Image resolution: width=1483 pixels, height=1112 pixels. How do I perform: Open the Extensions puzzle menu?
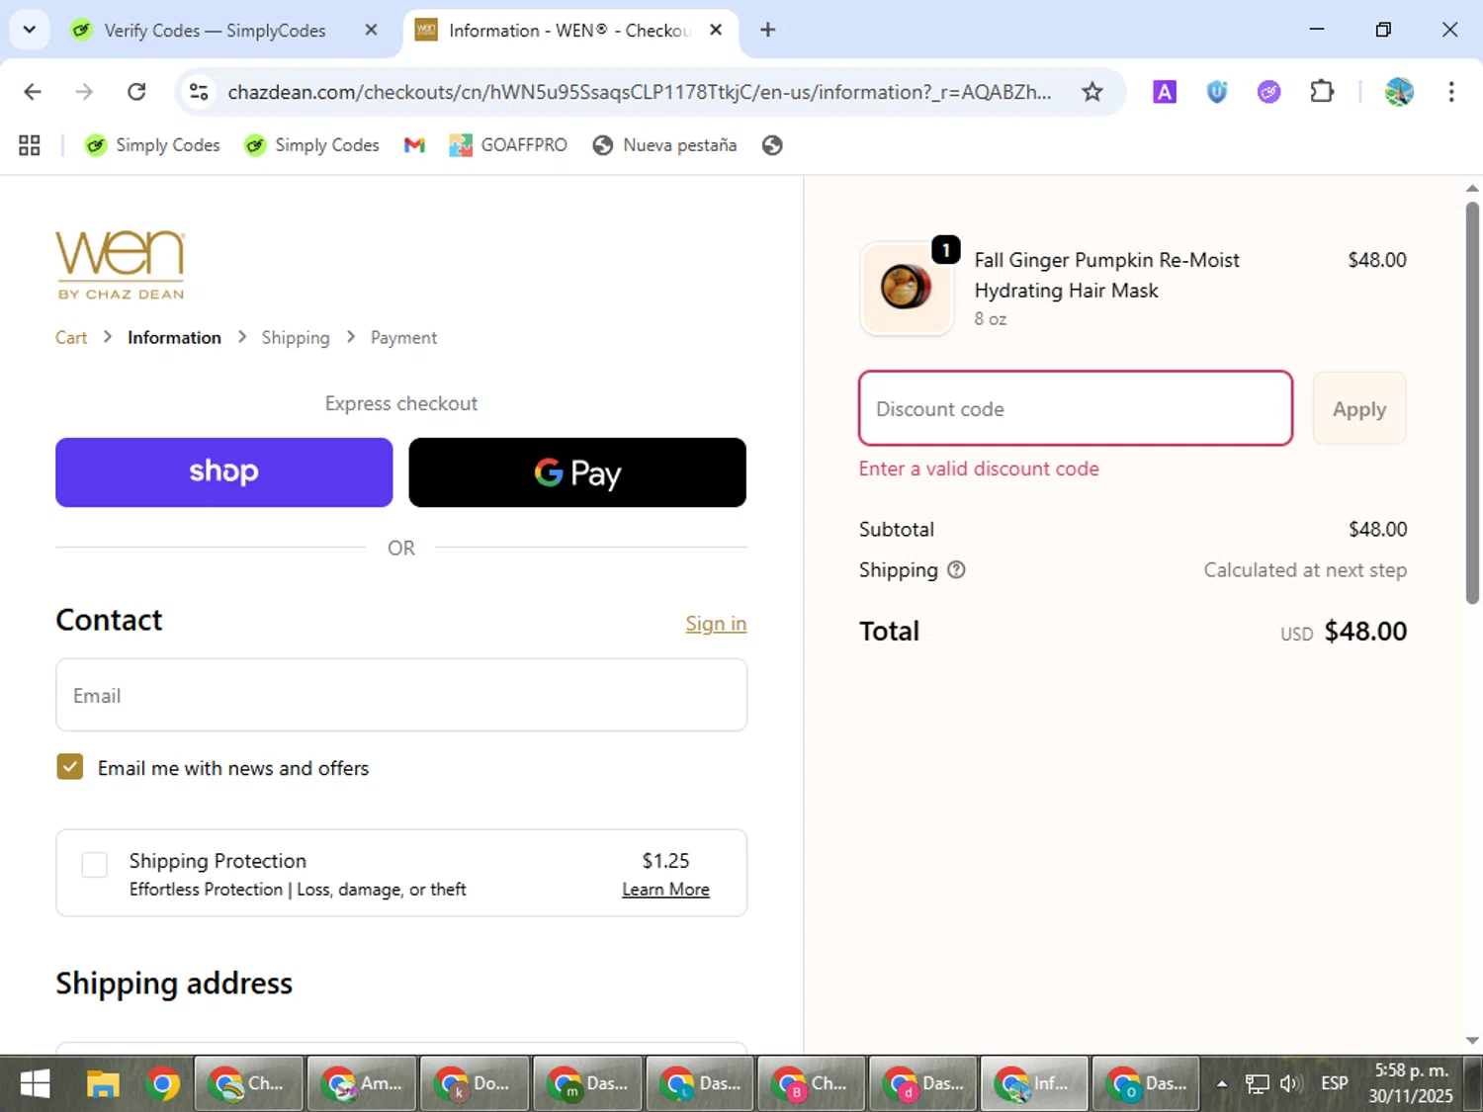(x=1321, y=92)
